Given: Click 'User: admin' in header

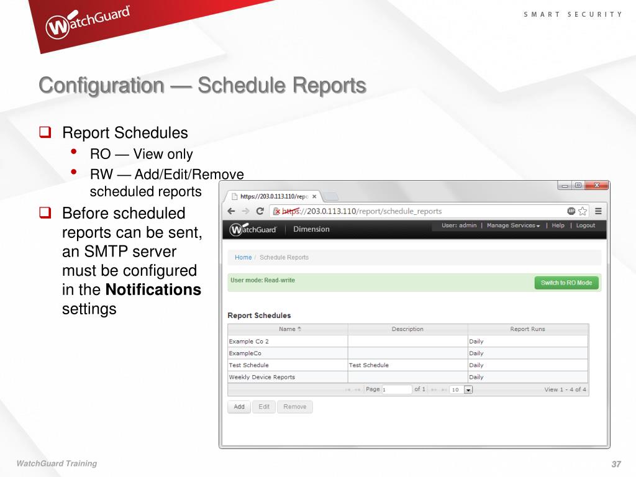Looking at the screenshot, I should 459,225.
